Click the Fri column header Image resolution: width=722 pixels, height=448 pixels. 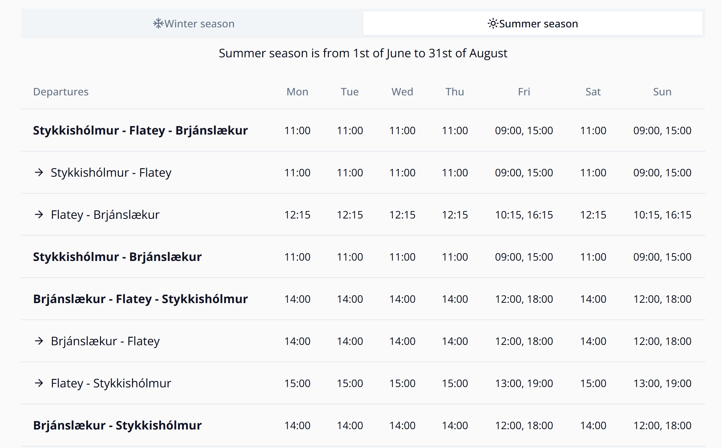pos(524,92)
